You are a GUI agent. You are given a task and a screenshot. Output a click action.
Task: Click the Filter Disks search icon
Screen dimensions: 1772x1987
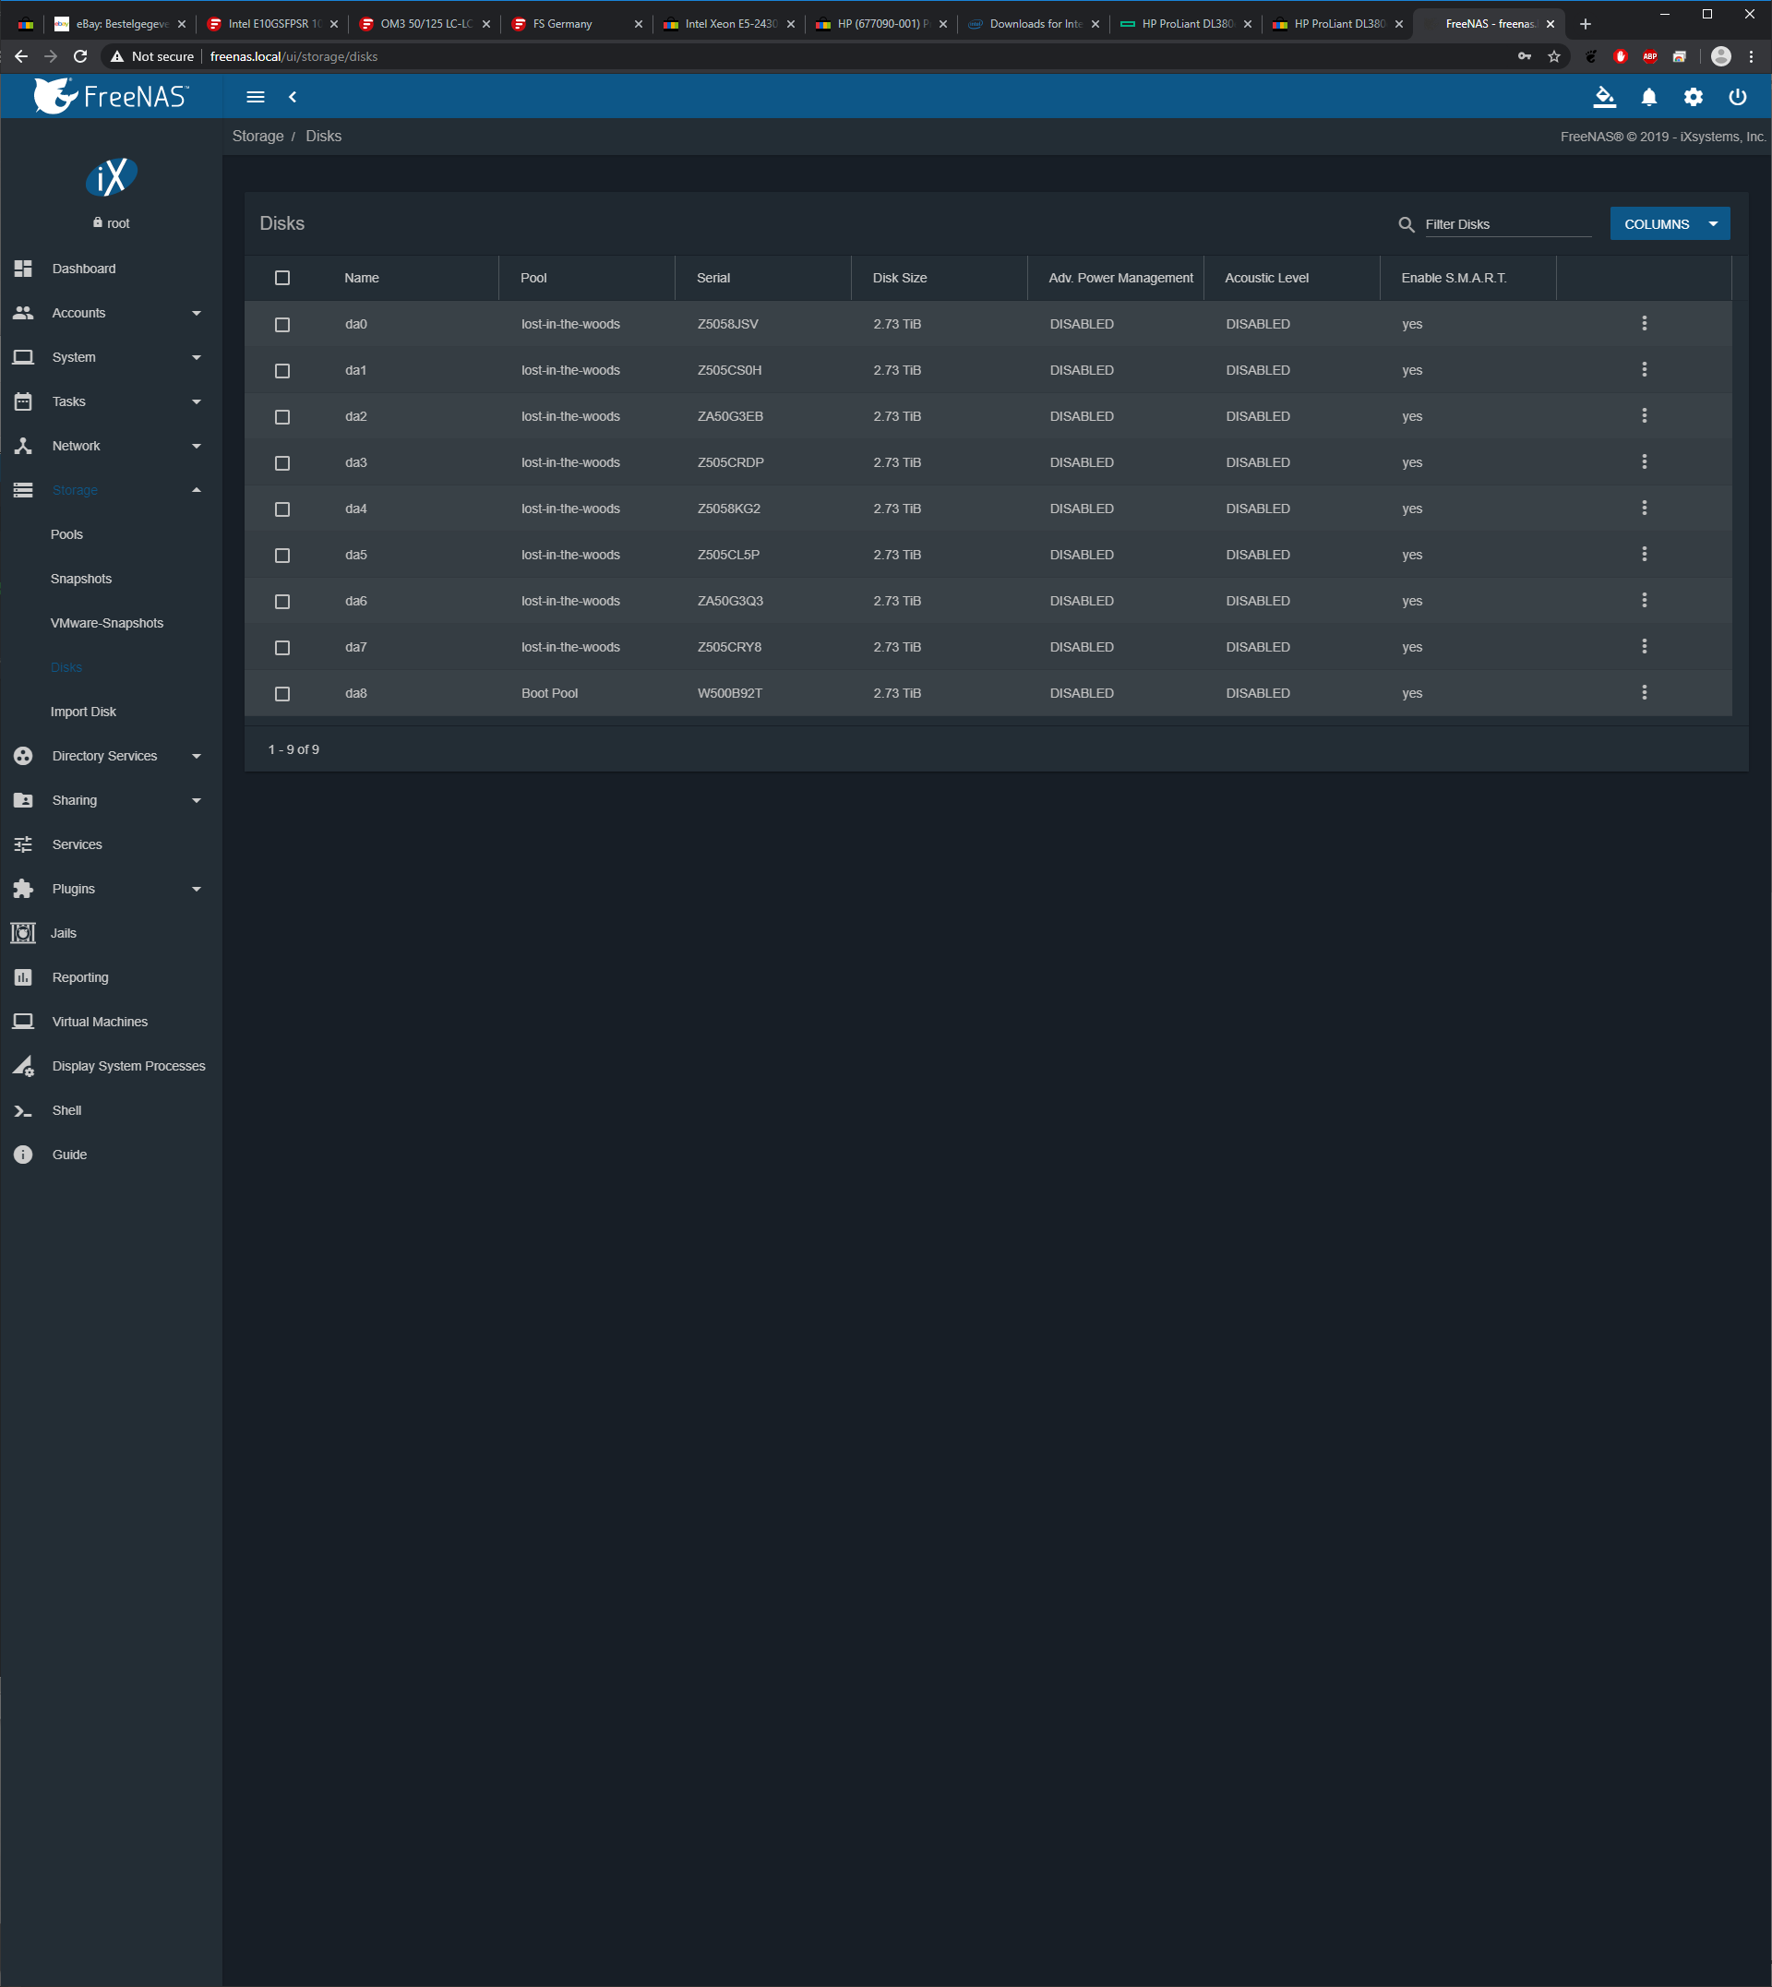(1406, 224)
